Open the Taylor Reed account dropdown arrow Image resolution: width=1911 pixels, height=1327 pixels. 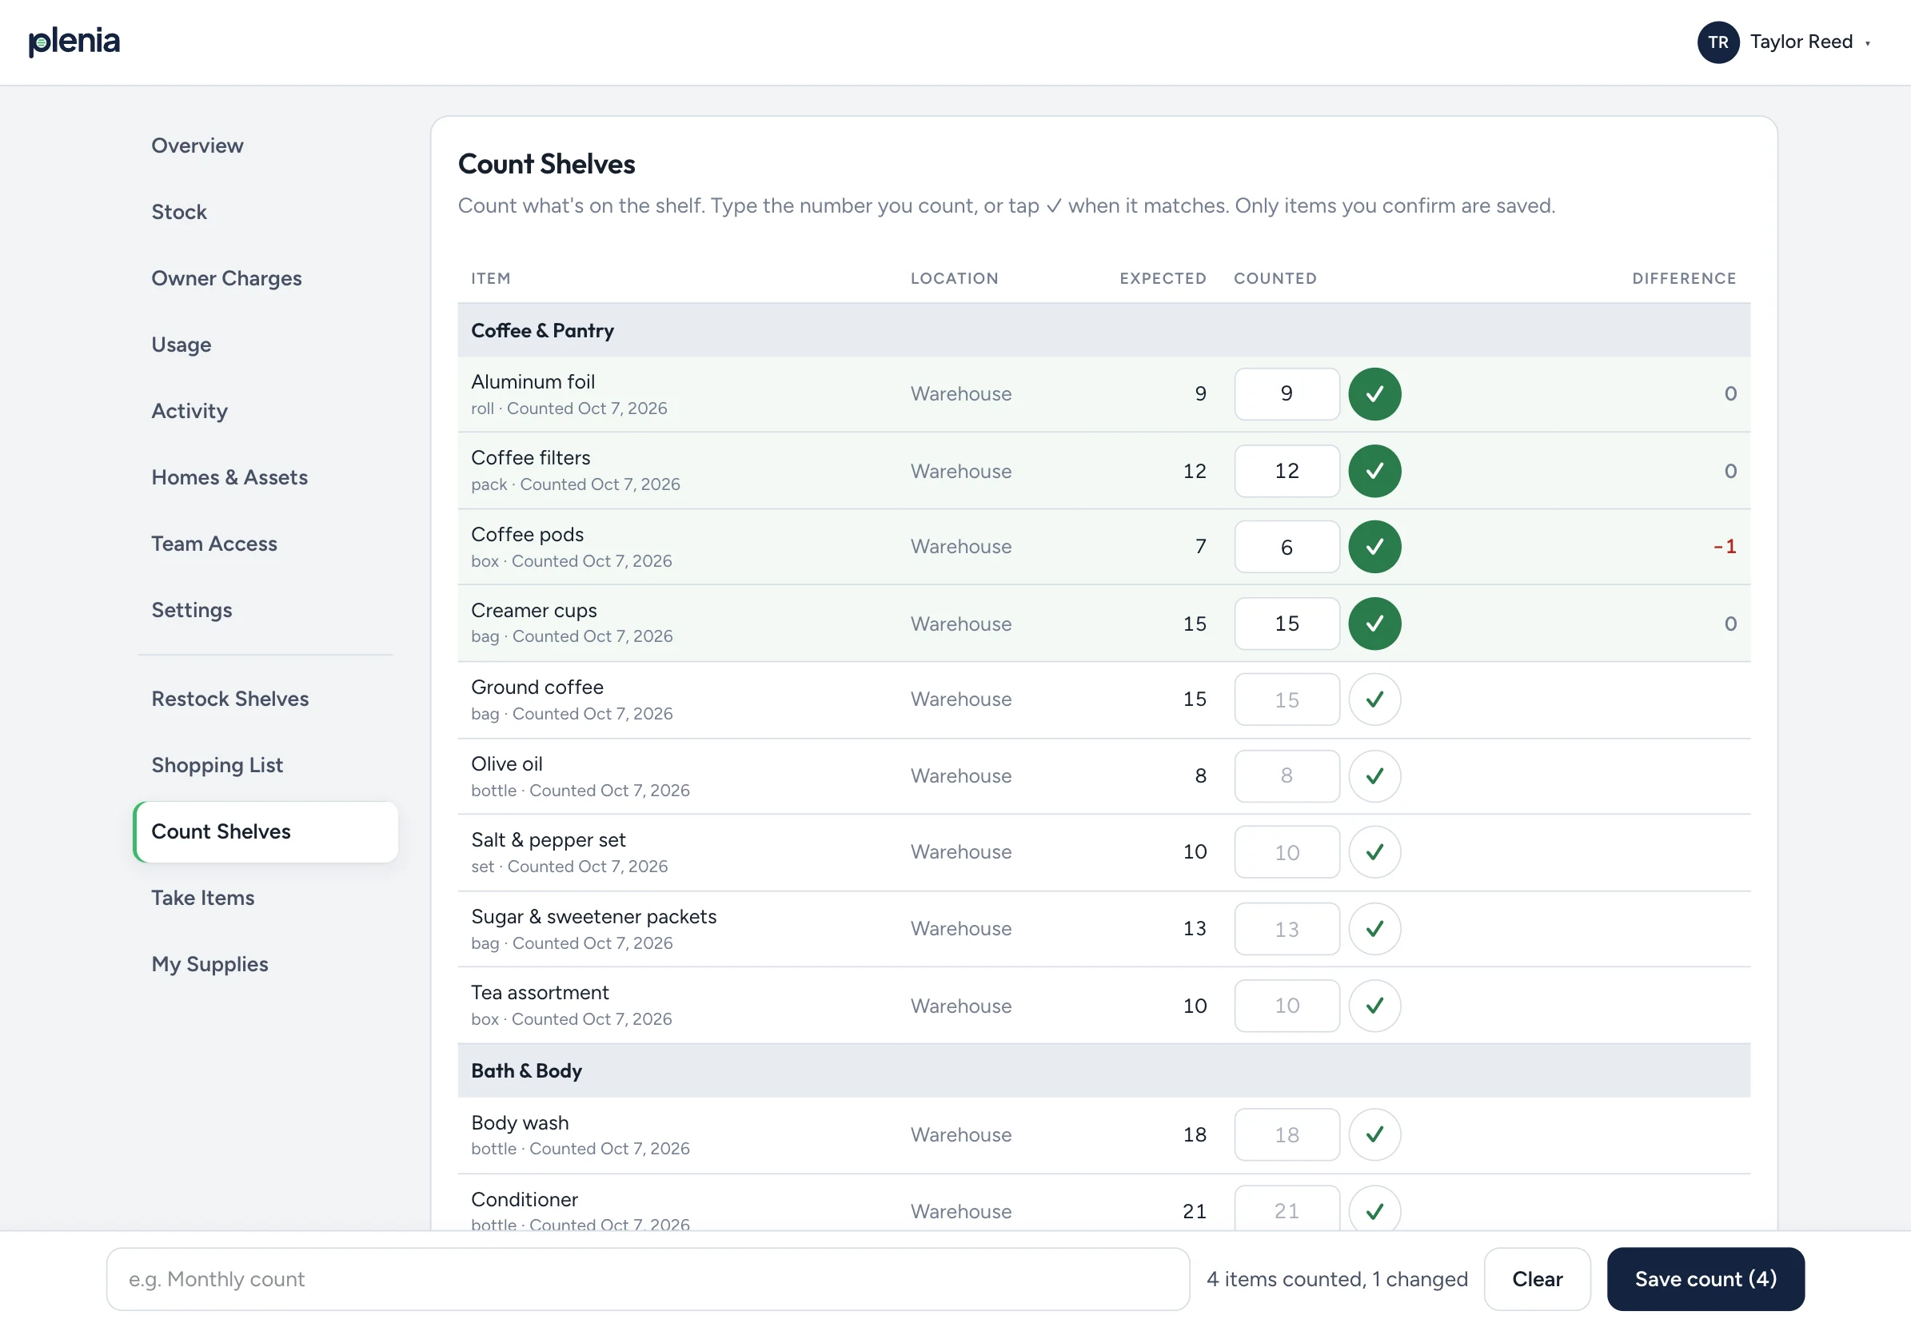pos(1868,43)
